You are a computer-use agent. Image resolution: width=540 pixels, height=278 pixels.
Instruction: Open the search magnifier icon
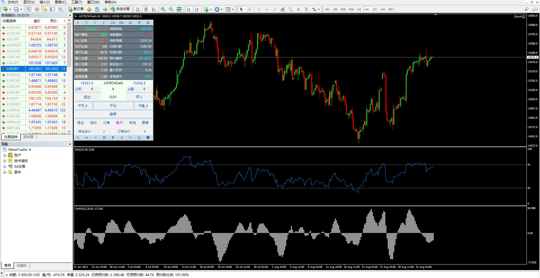point(527,9)
